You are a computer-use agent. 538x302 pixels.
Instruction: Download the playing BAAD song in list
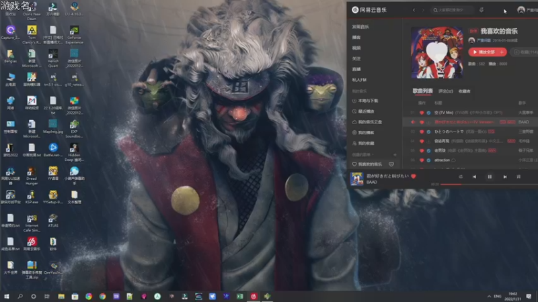pos(428,122)
